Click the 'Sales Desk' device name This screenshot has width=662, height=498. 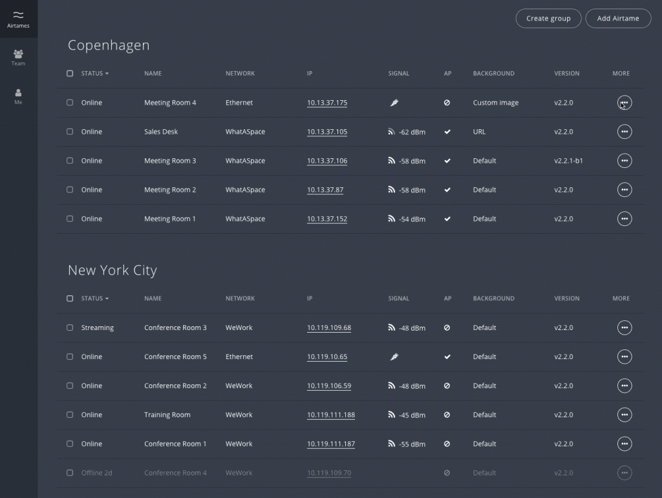point(161,132)
